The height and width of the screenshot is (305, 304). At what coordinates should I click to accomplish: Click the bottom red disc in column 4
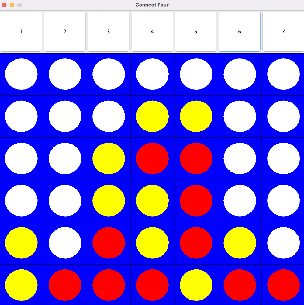coord(152,285)
